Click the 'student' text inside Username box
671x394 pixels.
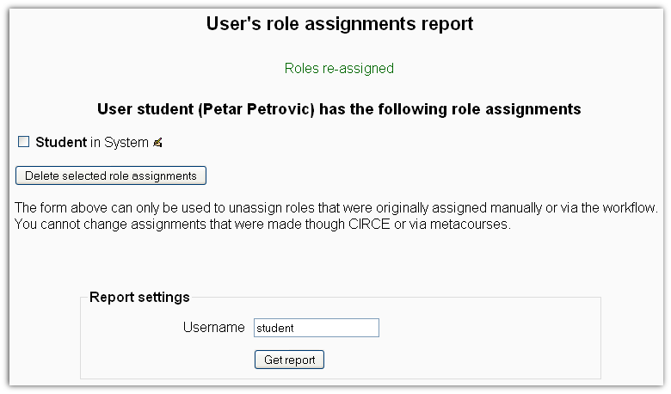click(275, 328)
